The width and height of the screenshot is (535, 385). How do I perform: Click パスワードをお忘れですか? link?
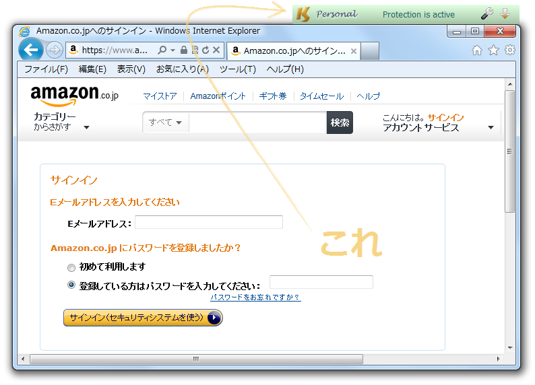pos(255,297)
